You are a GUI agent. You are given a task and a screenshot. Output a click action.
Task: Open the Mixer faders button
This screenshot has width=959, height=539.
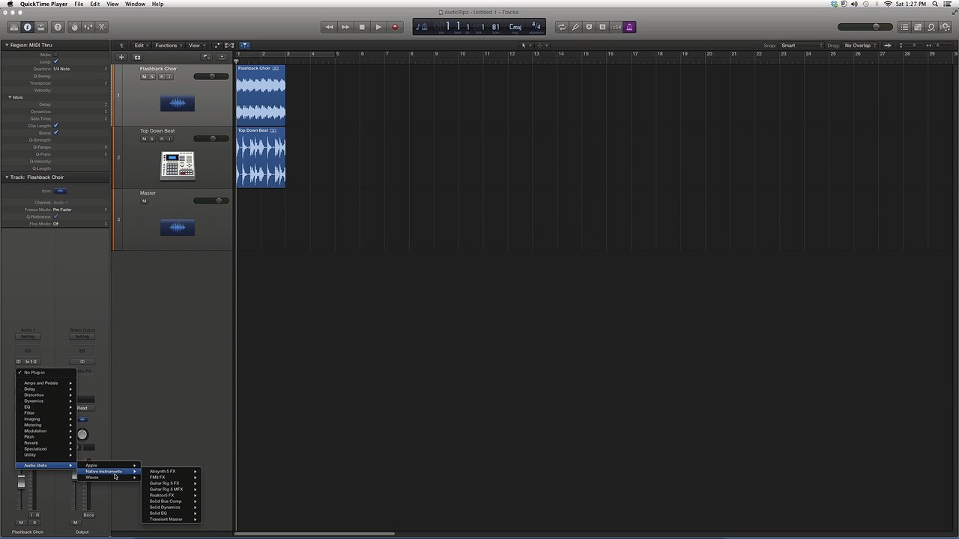[88, 27]
